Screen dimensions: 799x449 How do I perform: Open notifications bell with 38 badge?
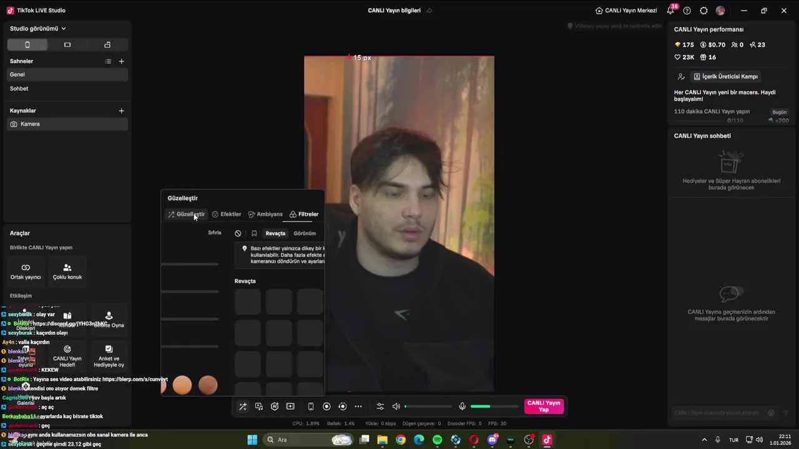pyautogui.click(x=671, y=11)
